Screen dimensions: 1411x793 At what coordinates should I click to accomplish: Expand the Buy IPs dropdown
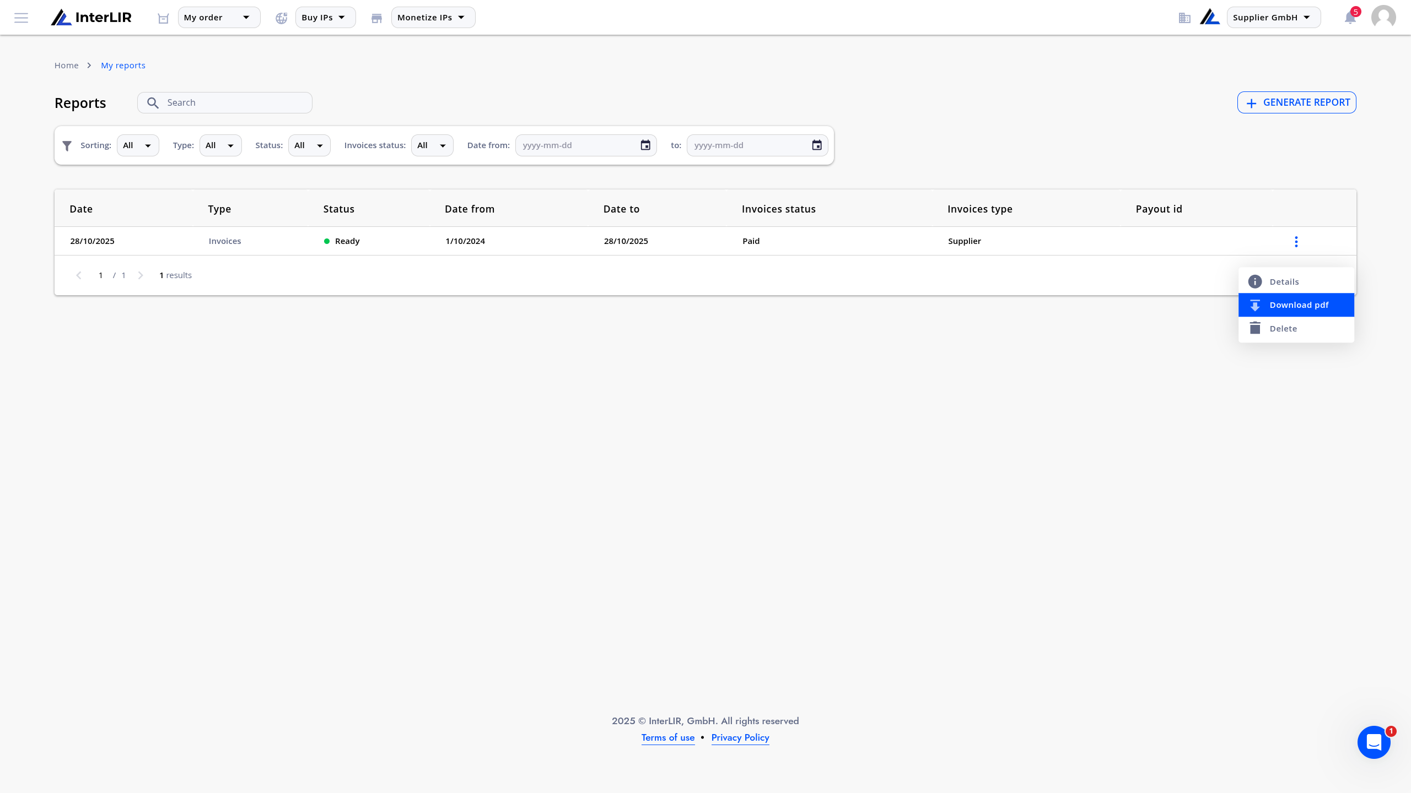point(325,18)
